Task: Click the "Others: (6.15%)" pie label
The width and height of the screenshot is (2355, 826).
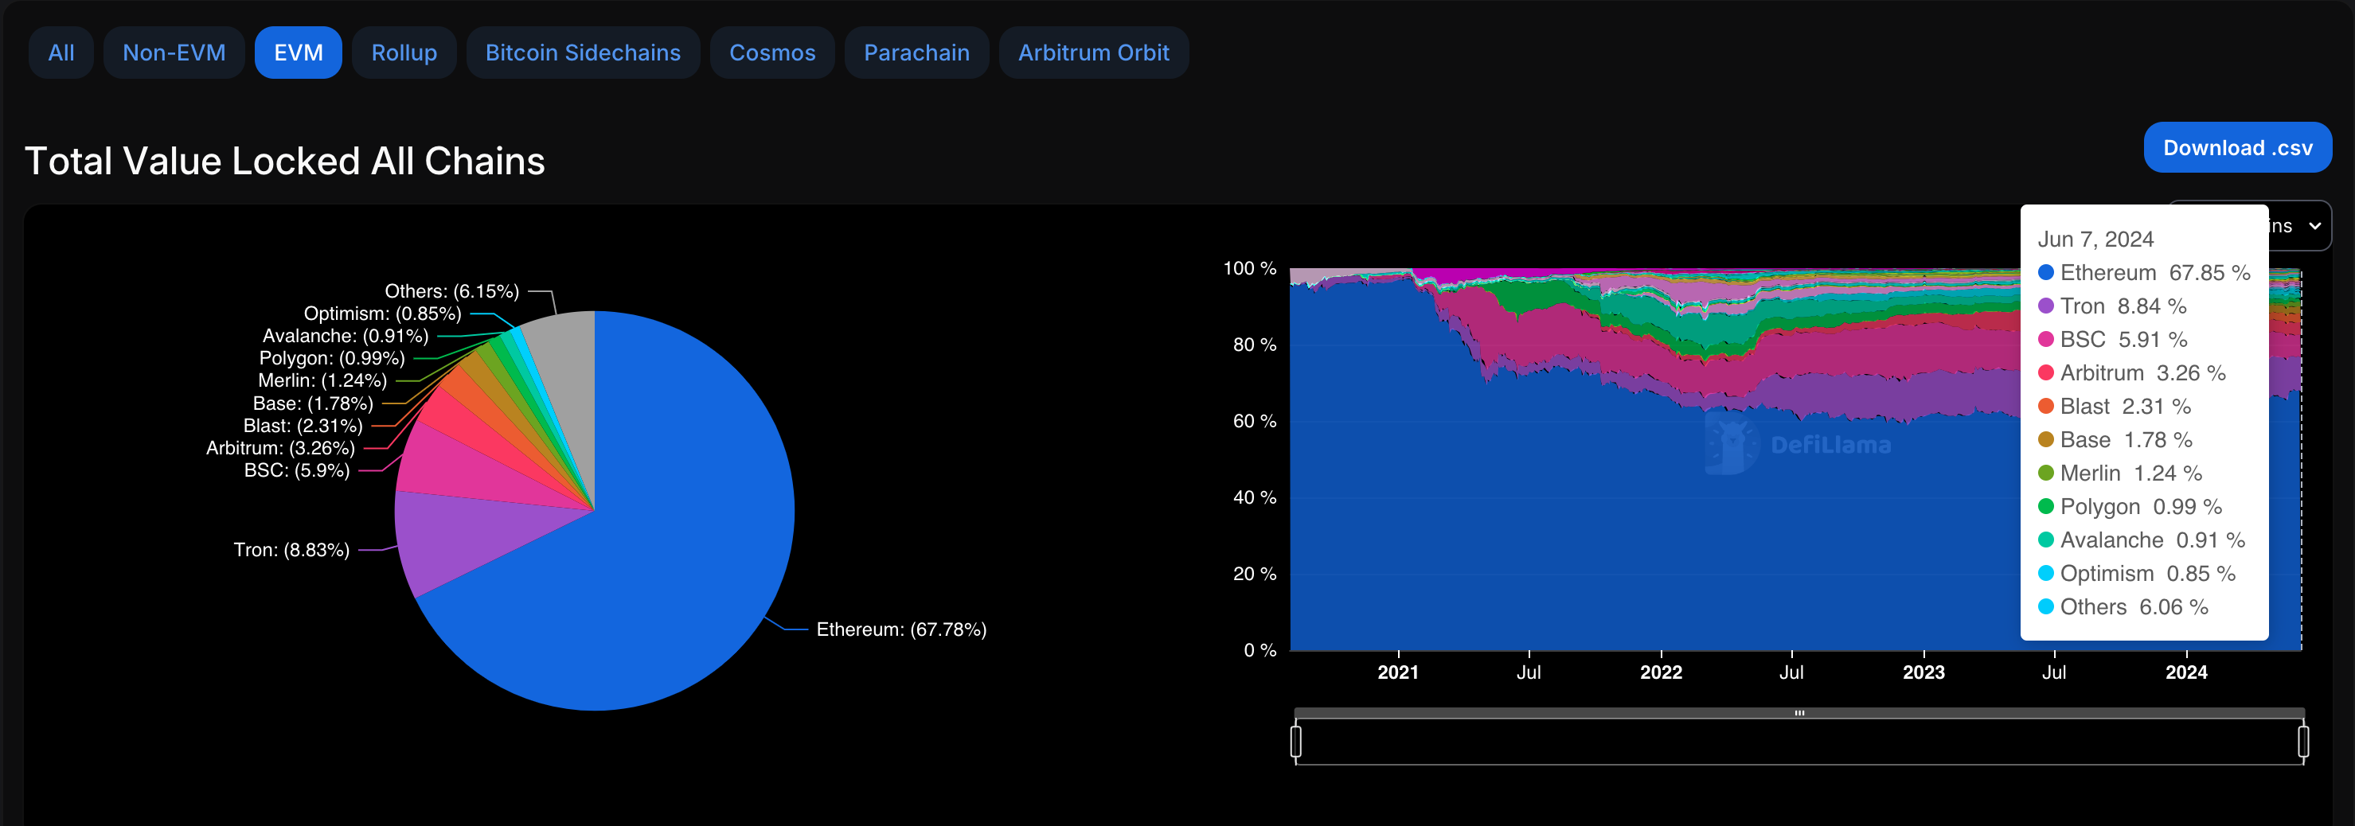Action: pyautogui.click(x=451, y=291)
